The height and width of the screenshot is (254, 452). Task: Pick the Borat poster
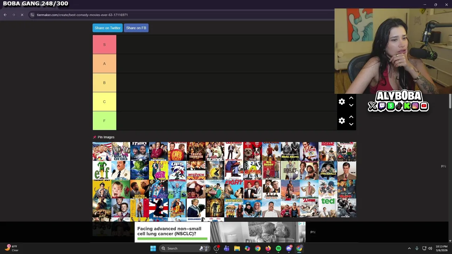pos(290,170)
